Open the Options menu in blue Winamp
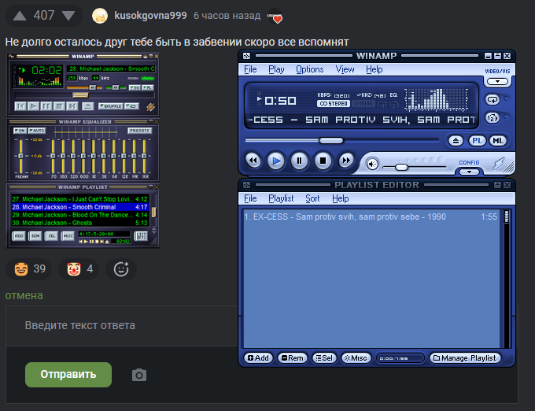This screenshot has height=411, width=535. pos(309,69)
